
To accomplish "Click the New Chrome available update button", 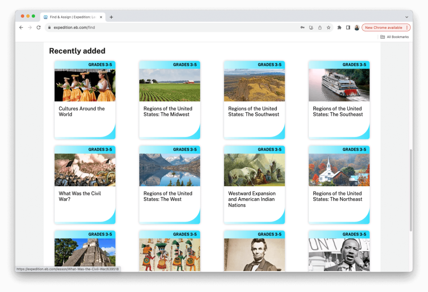I will (x=383, y=27).
